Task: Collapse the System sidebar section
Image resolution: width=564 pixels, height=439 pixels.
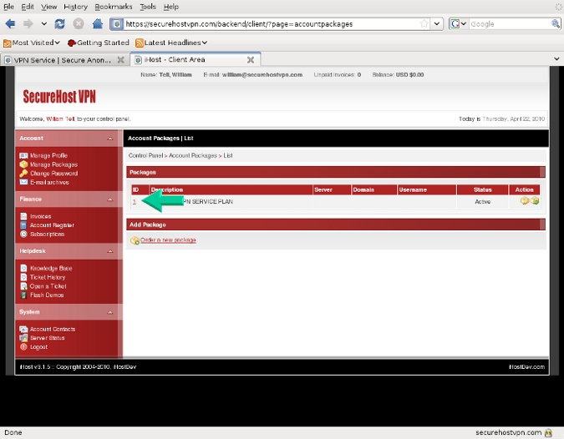Action: 110,312
